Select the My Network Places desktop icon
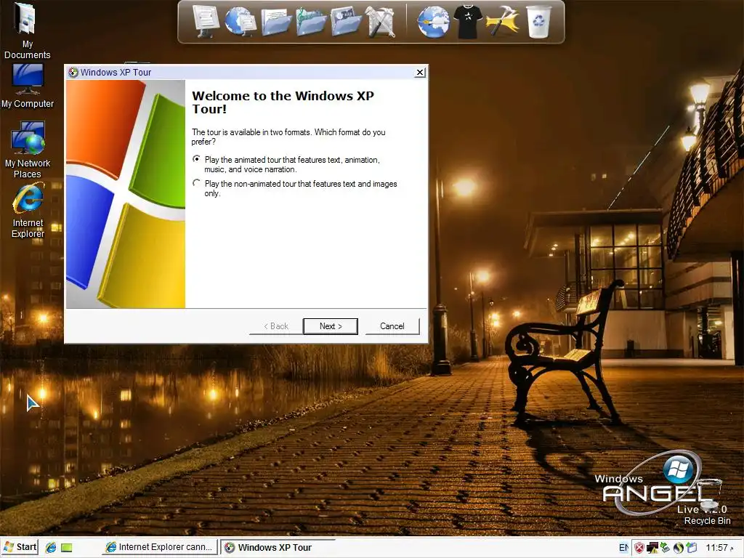Screen dimensions: 744x558 tap(28, 150)
